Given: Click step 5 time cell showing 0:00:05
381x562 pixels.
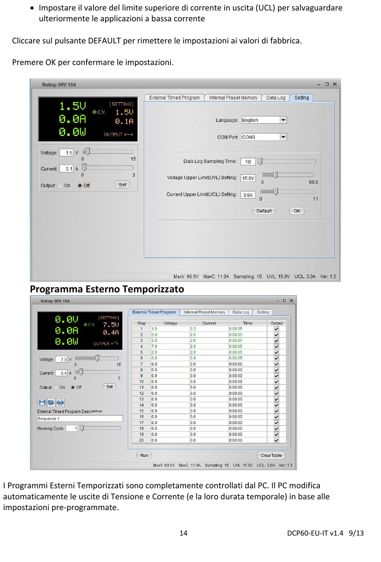Looking at the screenshot, I should (x=247, y=352).
